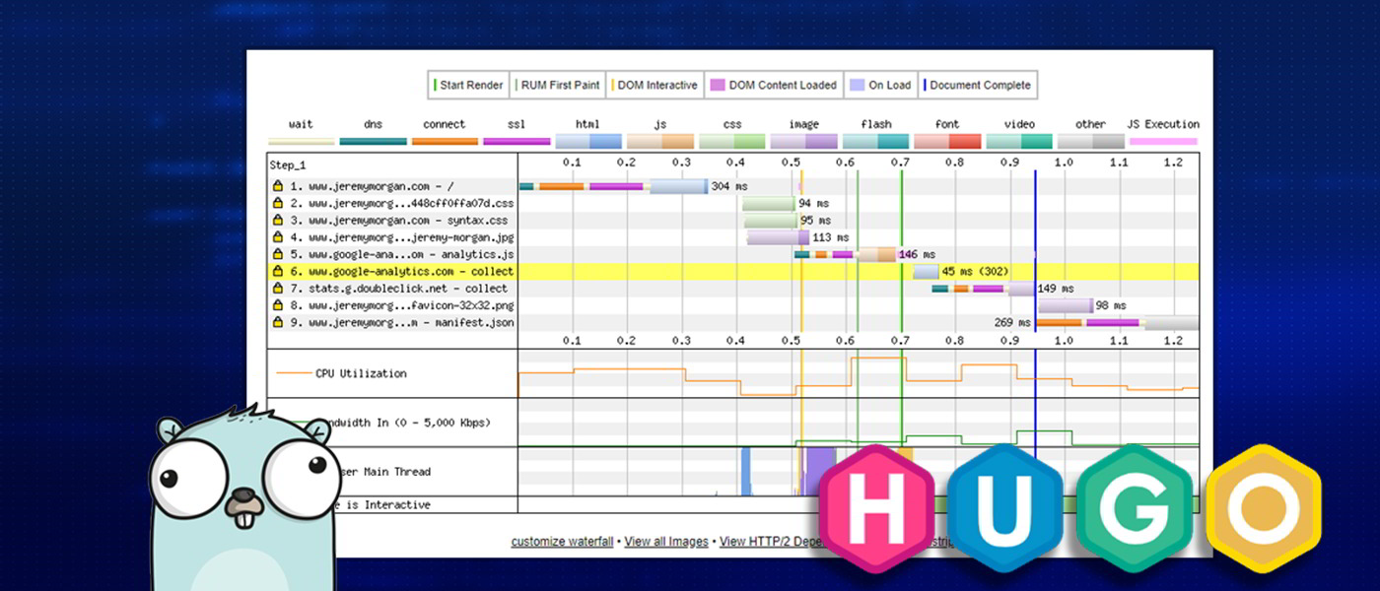
Task: Click the RUM First Paint legend entry
Action: click(x=557, y=85)
